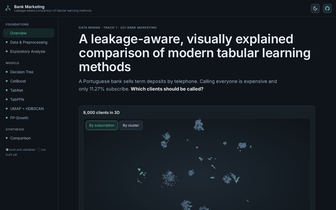This screenshot has height=210, width=336.
Task: Click the green dot beside Decision Tree
Action: point(7,72)
